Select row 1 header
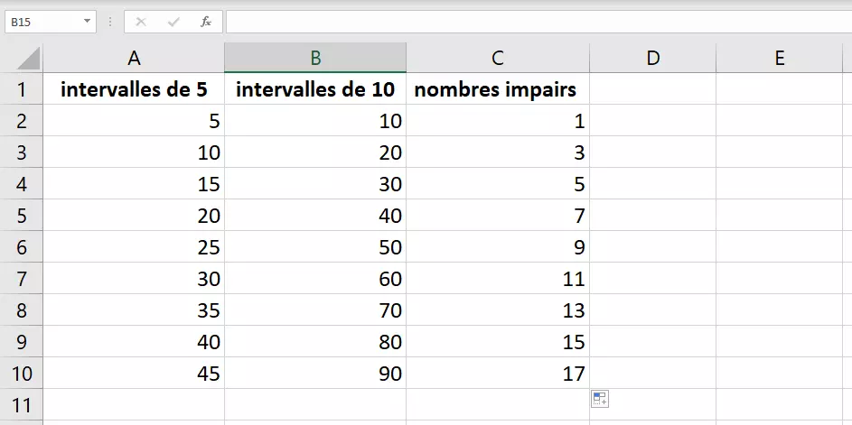The width and height of the screenshot is (852, 425). coord(21,89)
